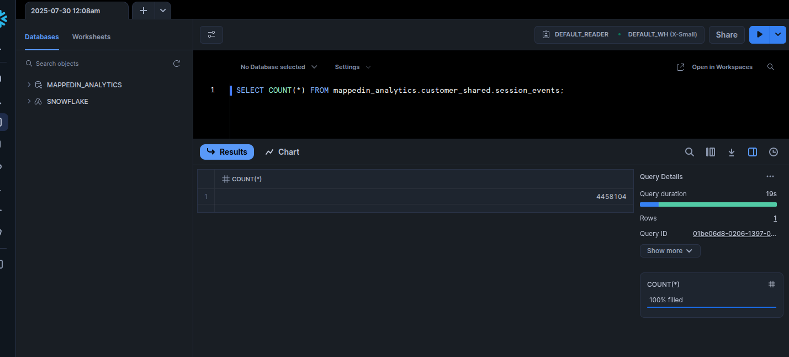This screenshot has height=357, width=789.
Task: Open the worksheet filters icon
Action: pyautogui.click(x=211, y=34)
